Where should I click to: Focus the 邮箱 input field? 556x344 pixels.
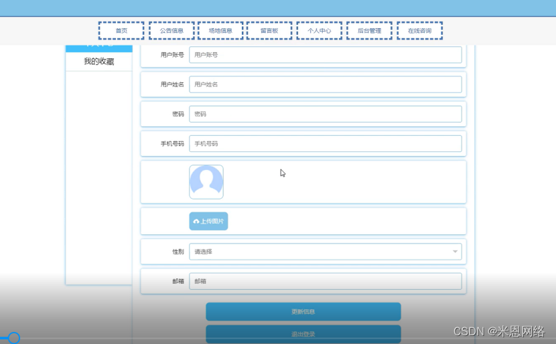(x=326, y=281)
